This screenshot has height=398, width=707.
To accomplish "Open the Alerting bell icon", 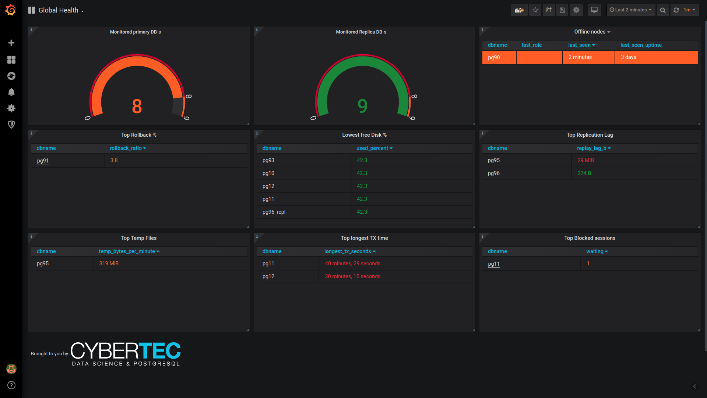I will click(11, 92).
